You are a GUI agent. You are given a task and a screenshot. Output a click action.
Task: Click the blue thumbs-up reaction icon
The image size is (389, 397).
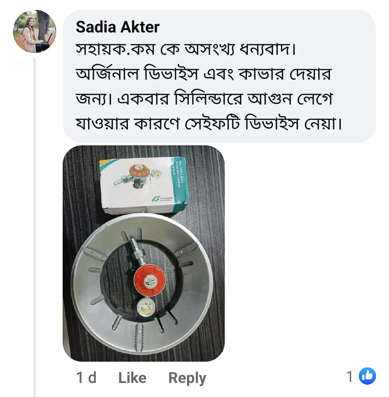[368, 377]
